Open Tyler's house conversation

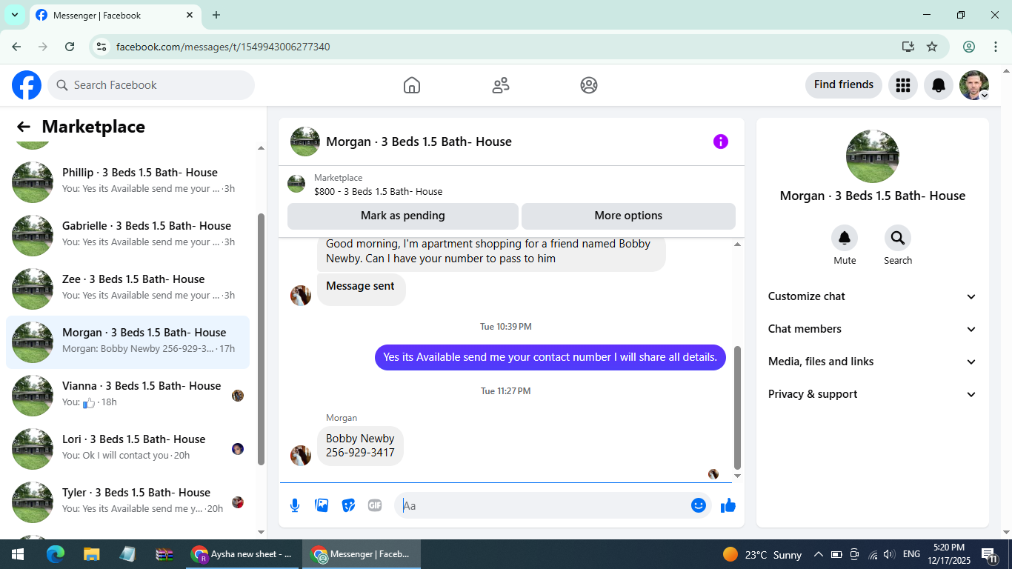coord(127,502)
